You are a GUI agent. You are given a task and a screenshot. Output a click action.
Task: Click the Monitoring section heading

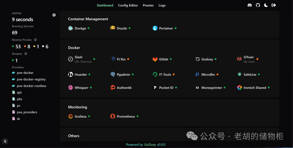(x=78, y=107)
